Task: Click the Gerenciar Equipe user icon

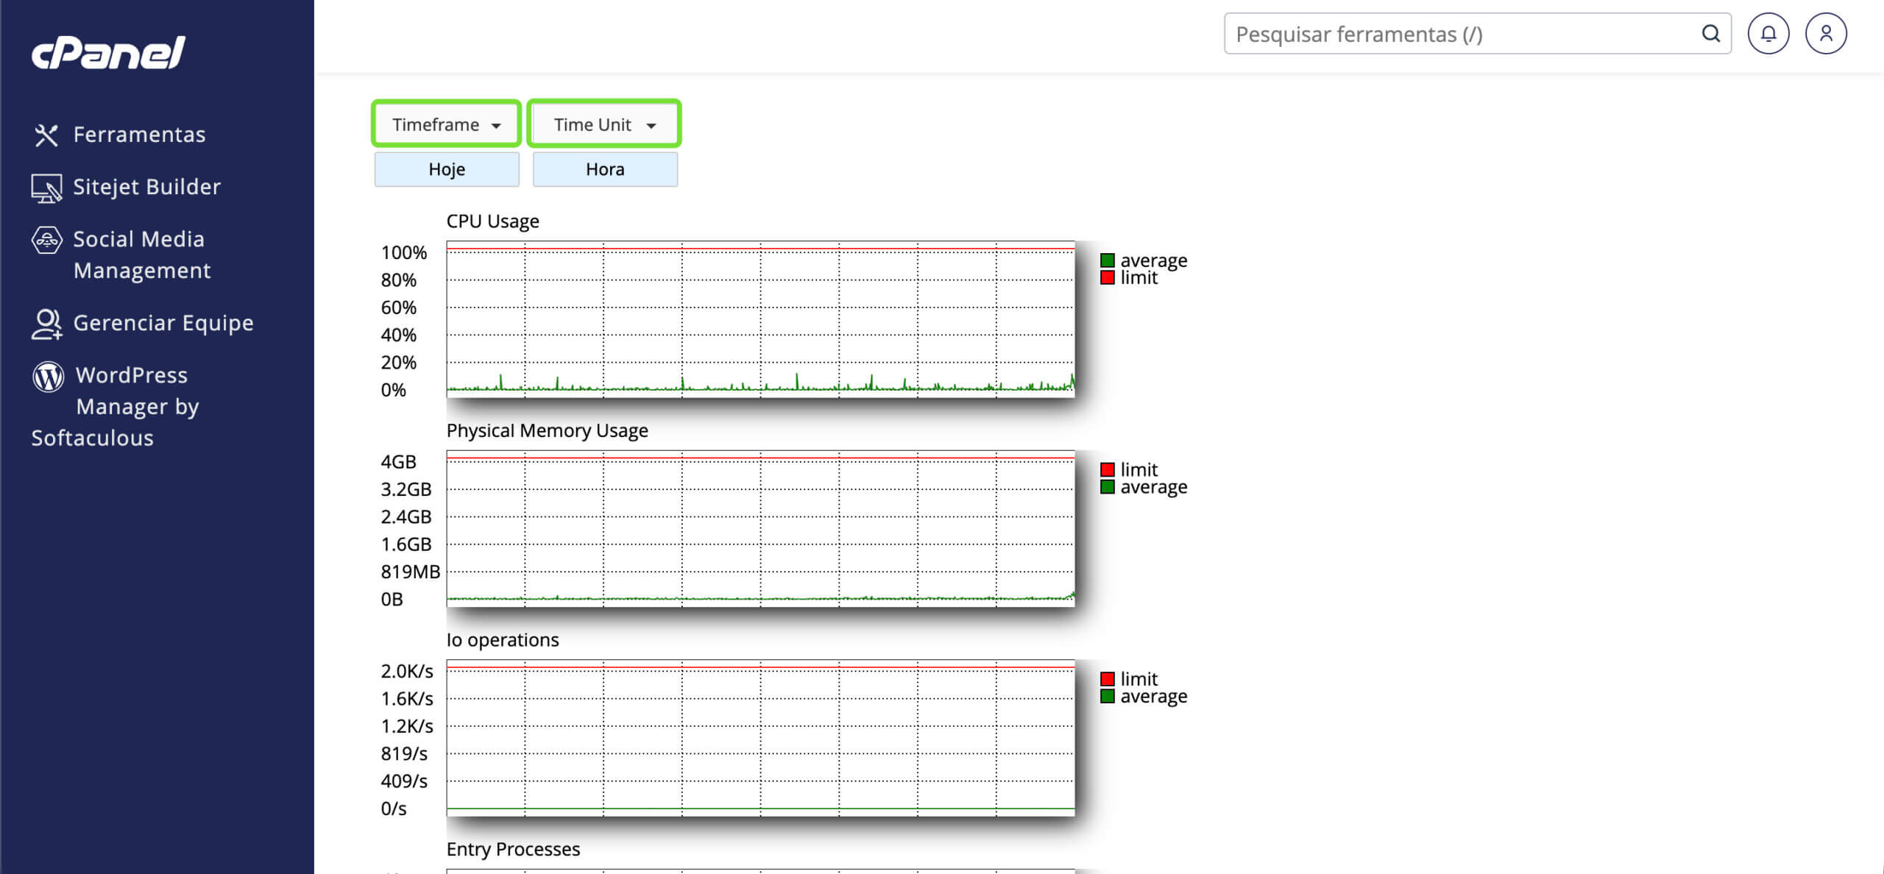Action: coord(46,324)
